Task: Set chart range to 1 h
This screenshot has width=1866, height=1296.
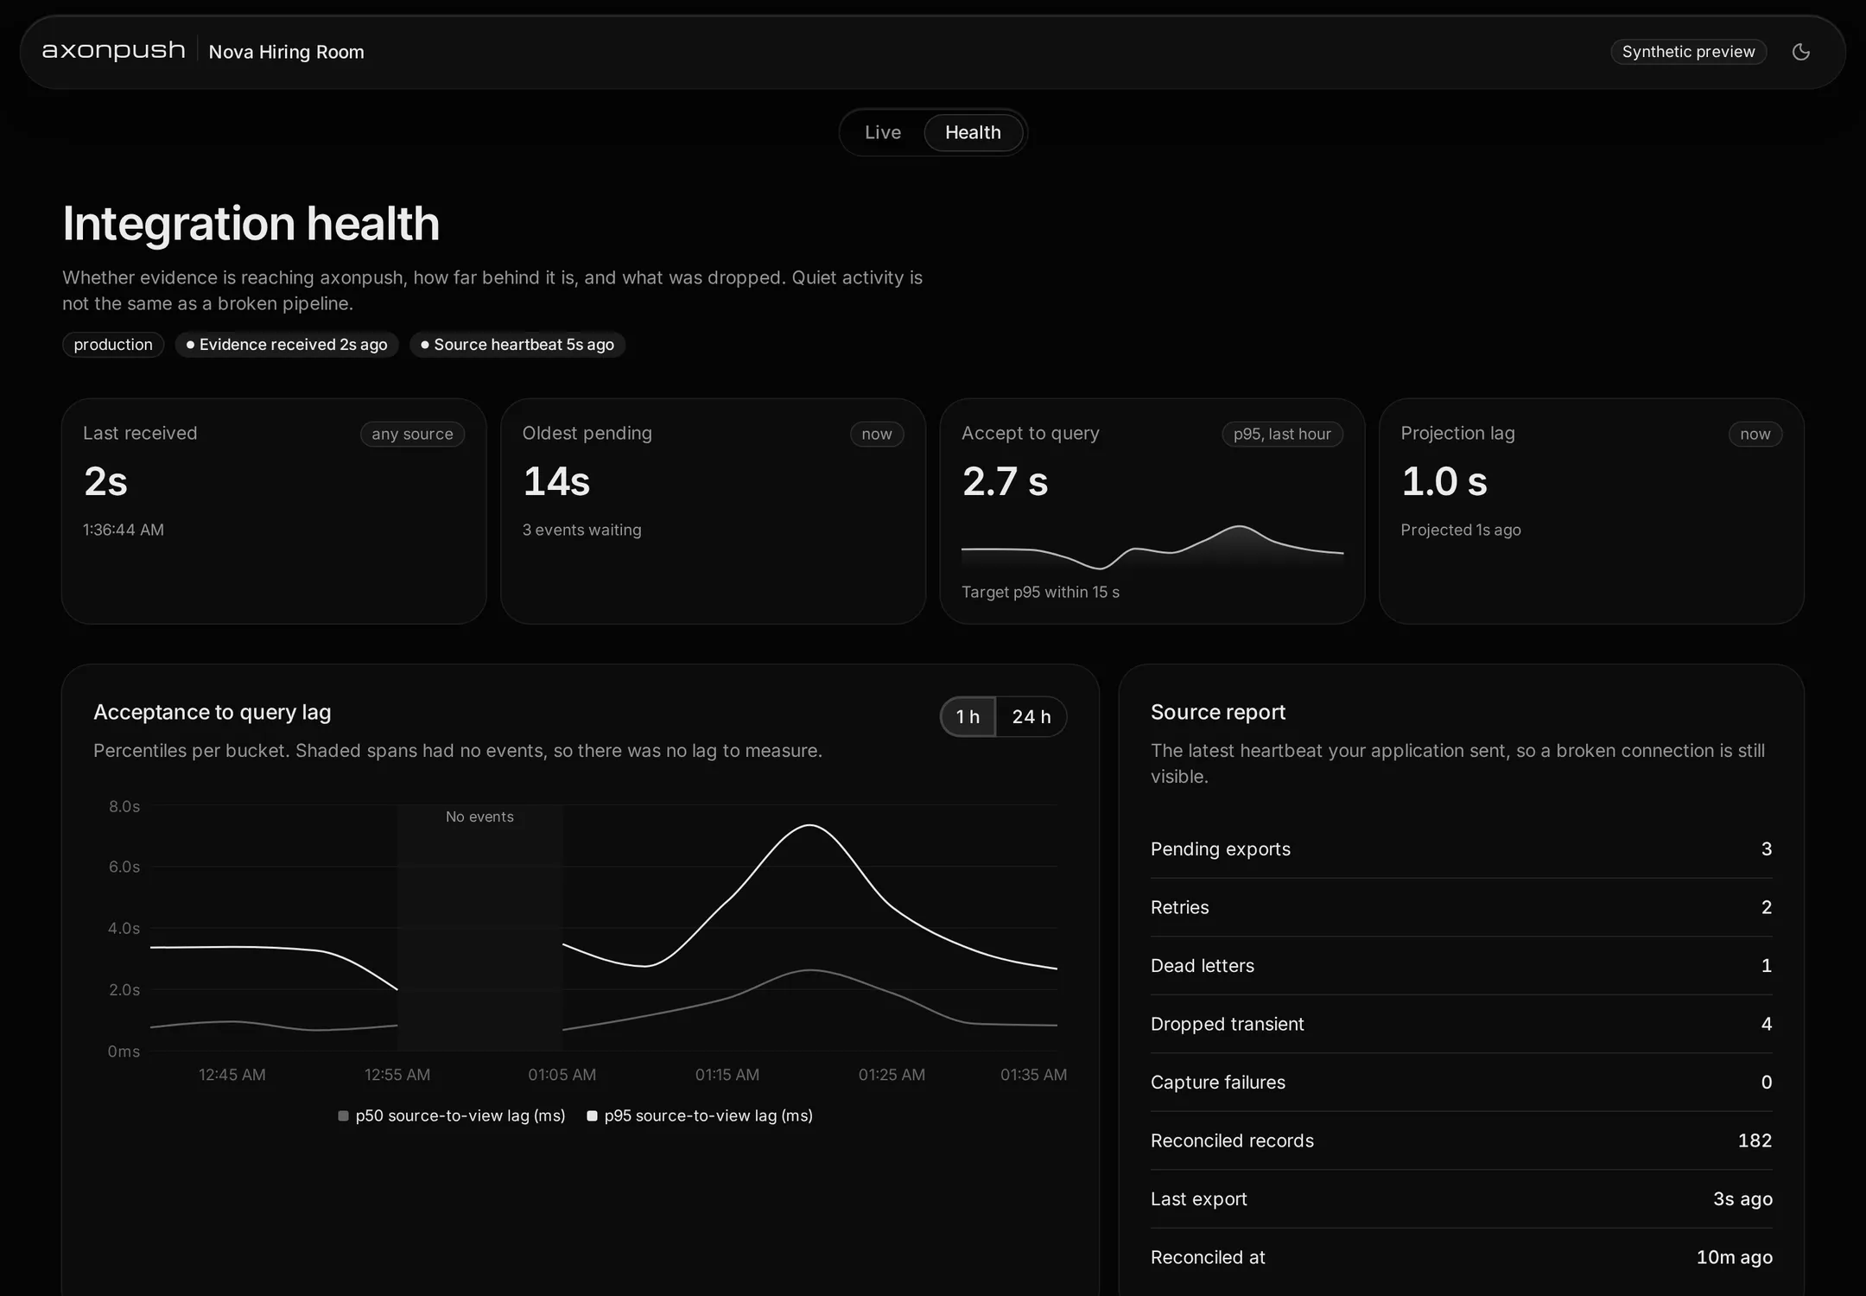Action: tap(968, 716)
